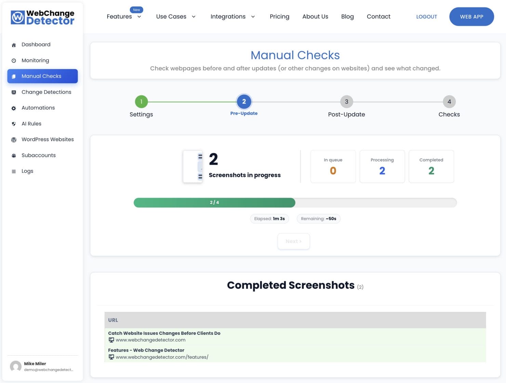Click the LOGOUT link
This screenshot has height=383, width=506.
click(x=426, y=16)
